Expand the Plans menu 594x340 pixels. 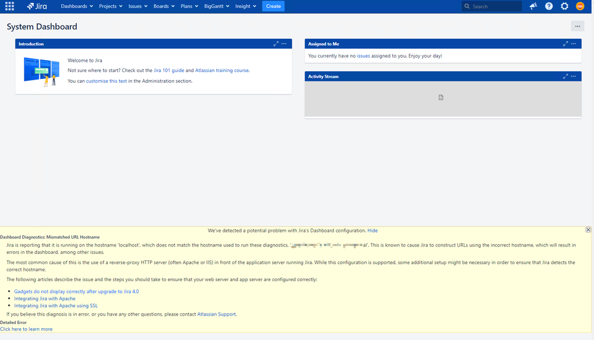click(189, 6)
